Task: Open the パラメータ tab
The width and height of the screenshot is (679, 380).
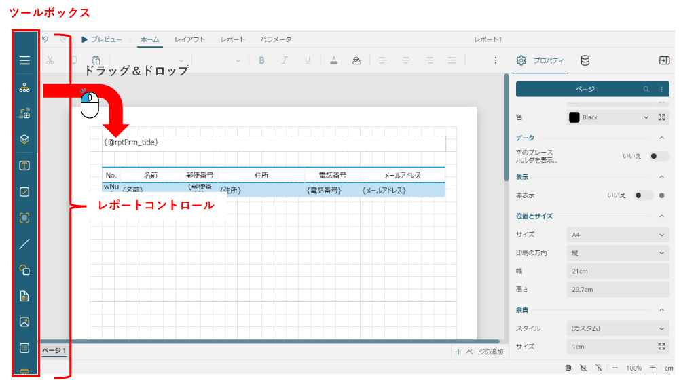Action: (276, 39)
